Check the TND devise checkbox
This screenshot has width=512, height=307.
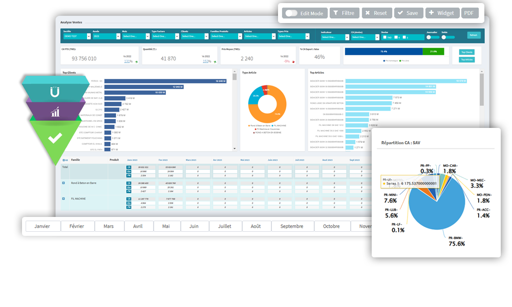pos(385,37)
